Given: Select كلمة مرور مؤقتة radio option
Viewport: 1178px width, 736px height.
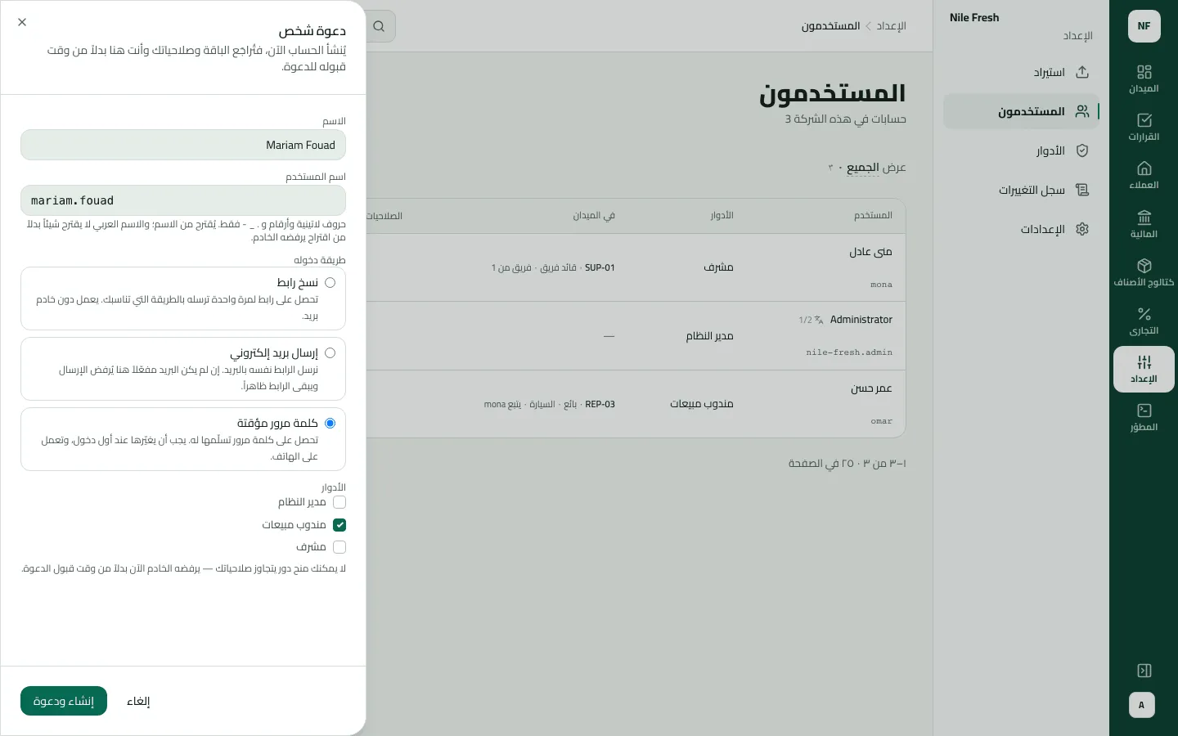Looking at the screenshot, I should point(330,424).
